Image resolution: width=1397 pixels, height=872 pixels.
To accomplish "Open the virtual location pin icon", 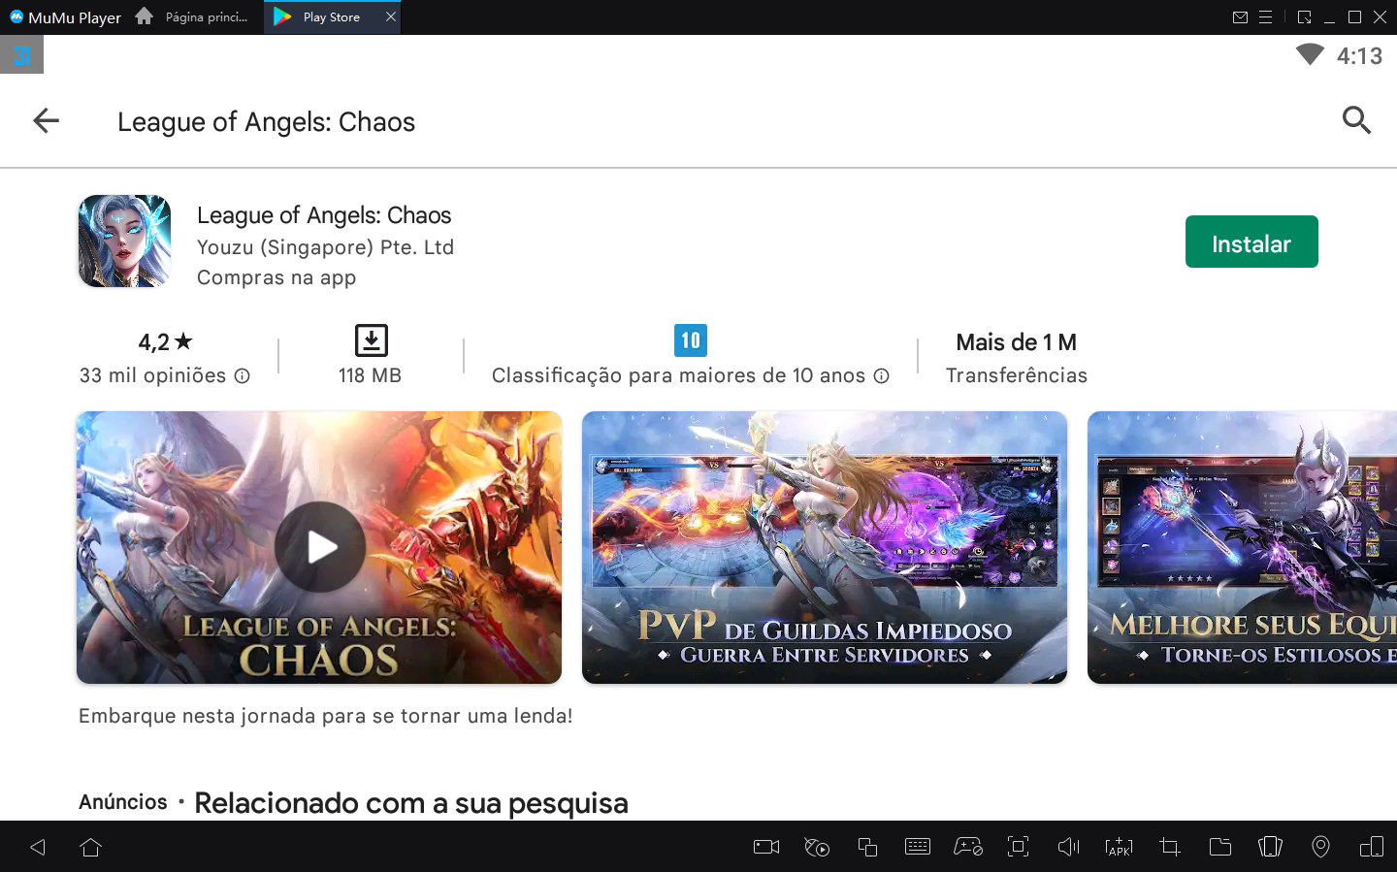I will [x=1320, y=847].
